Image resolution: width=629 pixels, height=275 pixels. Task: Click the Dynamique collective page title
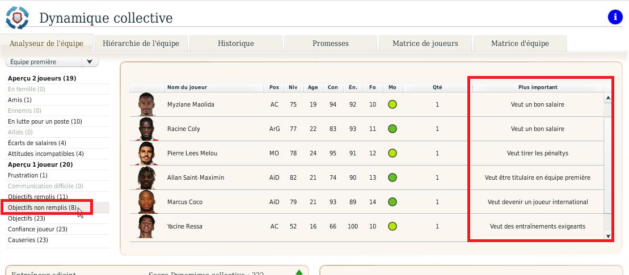click(x=106, y=18)
